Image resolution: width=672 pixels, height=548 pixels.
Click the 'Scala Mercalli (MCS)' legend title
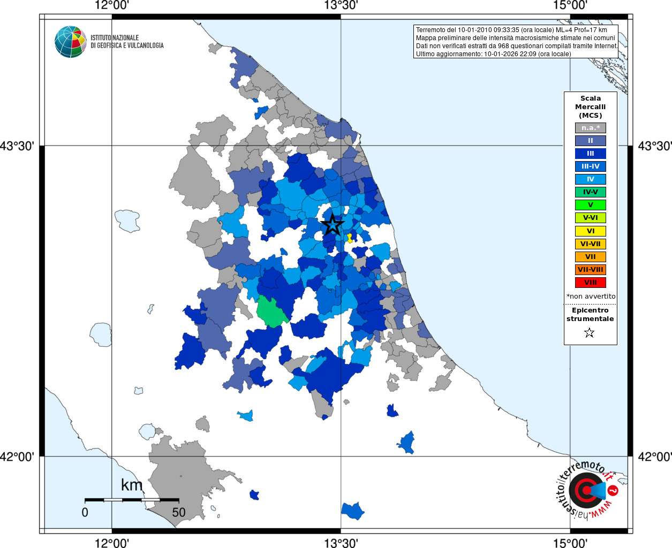(591, 107)
